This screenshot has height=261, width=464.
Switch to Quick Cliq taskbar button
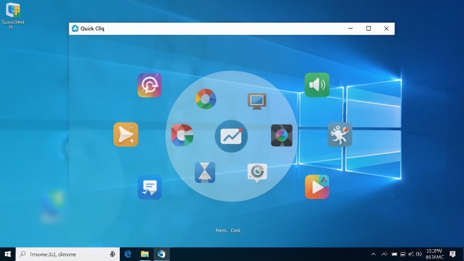(x=162, y=254)
